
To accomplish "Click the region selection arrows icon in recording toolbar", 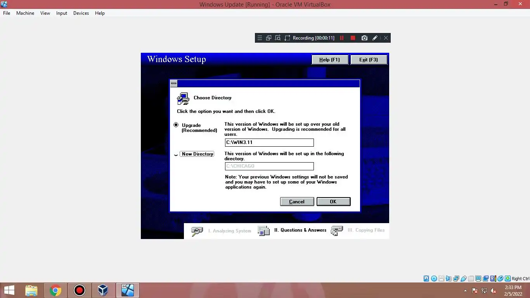I will coord(287,38).
